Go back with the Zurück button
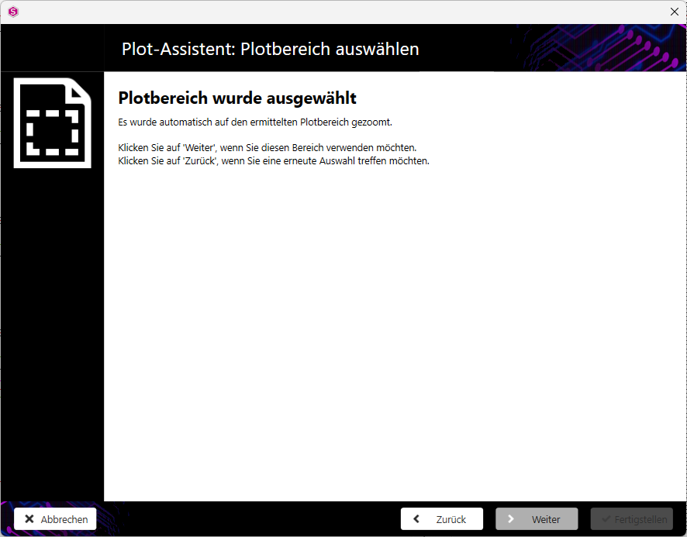The width and height of the screenshot is (687, 537). 442,519
